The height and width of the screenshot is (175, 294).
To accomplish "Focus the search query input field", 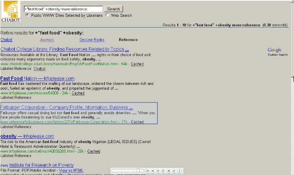I will click(63, 9).
